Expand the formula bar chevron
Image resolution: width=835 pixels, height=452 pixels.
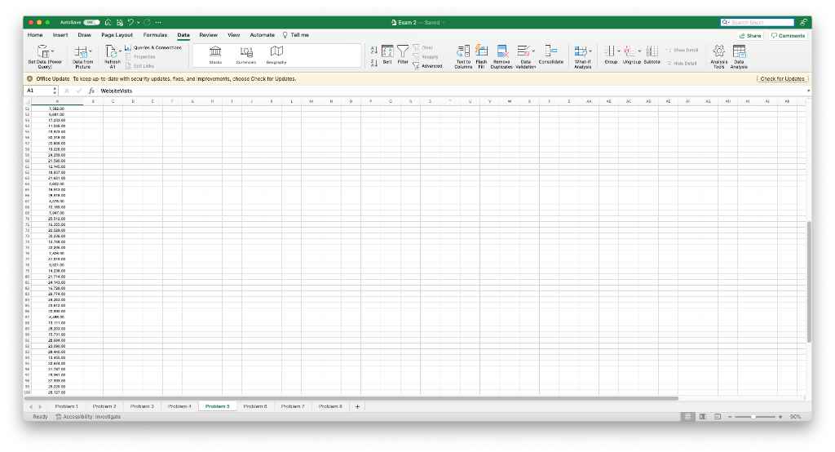808,91
